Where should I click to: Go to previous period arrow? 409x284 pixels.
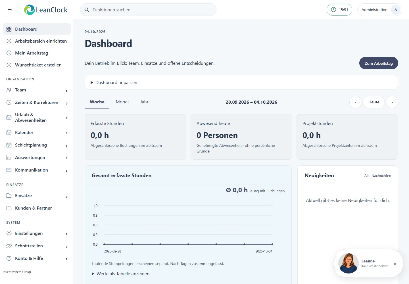pos(355,102)
